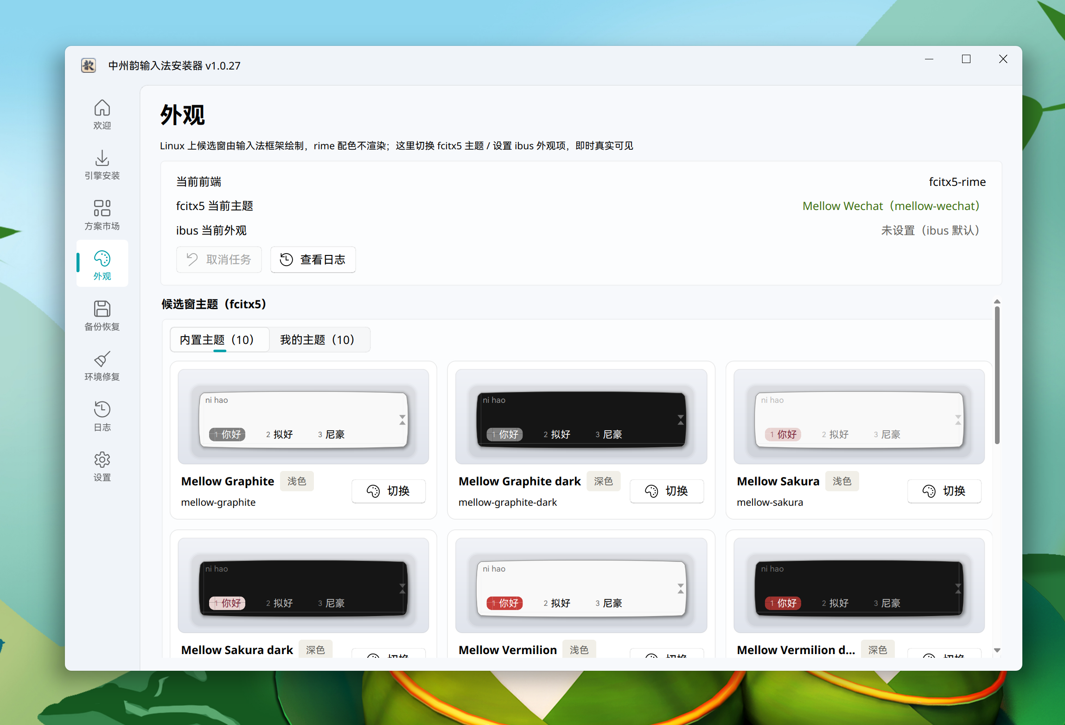Open 备份恢复 save disk icon
The image size is (1065, 725).
coord(102,309)
